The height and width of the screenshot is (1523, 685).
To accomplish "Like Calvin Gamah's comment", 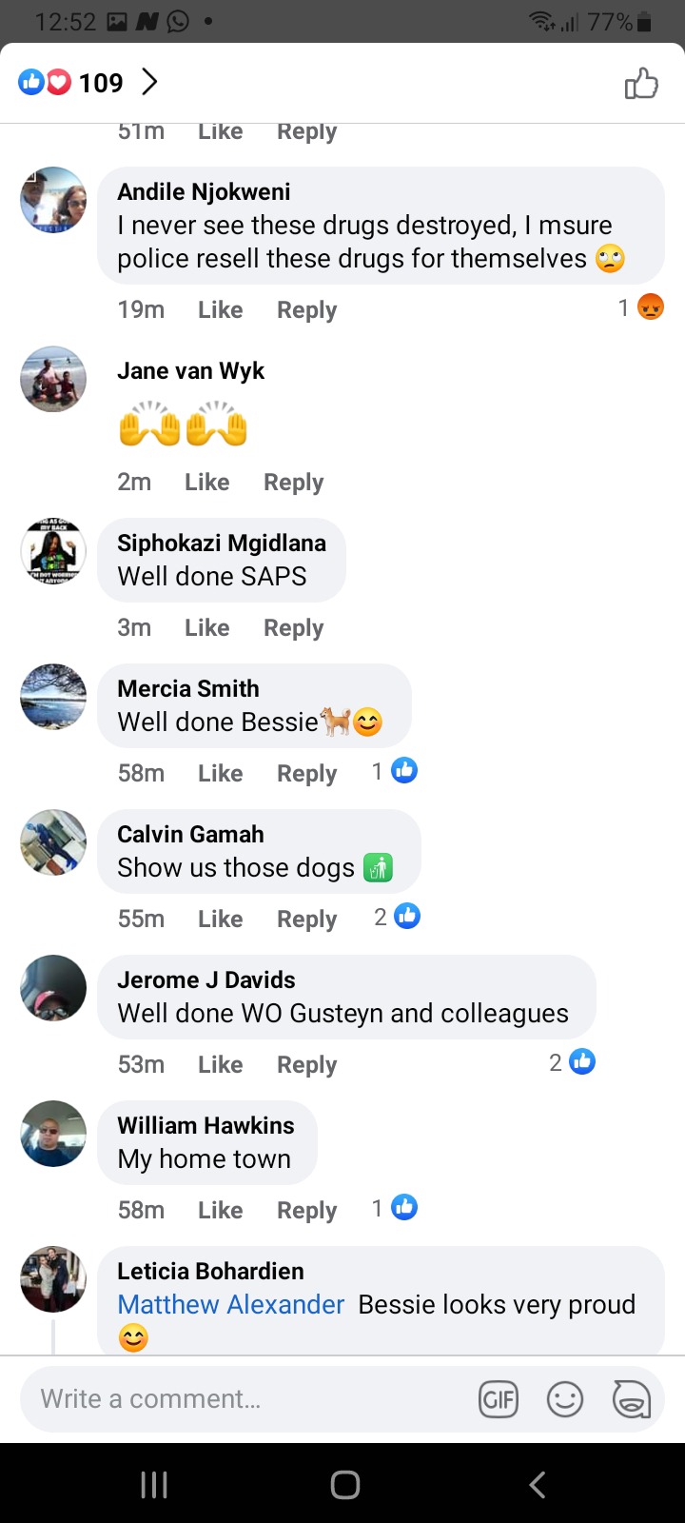I will pyautogui.click(x=221, y=920).
